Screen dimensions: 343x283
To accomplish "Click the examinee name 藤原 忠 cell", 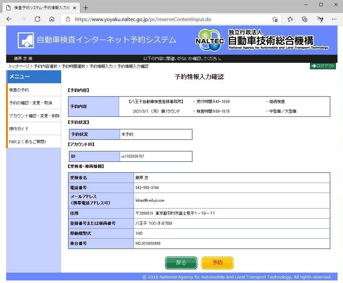I will point(232,178).
